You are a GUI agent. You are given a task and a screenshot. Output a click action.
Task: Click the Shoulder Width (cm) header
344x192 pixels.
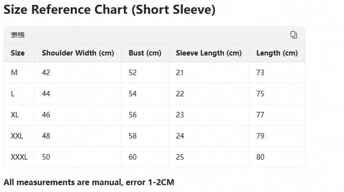(x=78, y=53)
